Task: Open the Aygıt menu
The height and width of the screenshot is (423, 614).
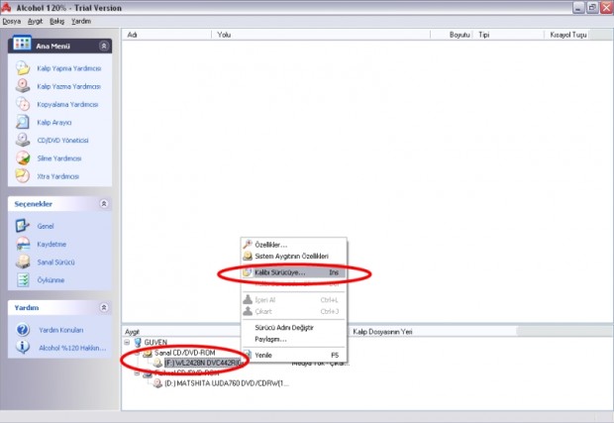Action: 35,21
